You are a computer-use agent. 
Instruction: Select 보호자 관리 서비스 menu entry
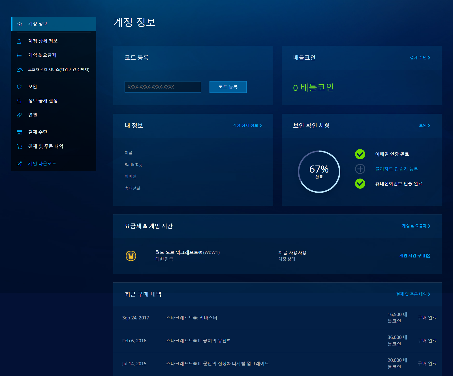[54, 70]
